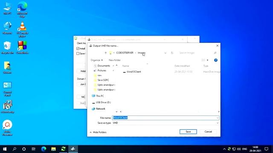Screen dimensions: 273x153
Task: Sort by Type column header
Action: [206, 66]
